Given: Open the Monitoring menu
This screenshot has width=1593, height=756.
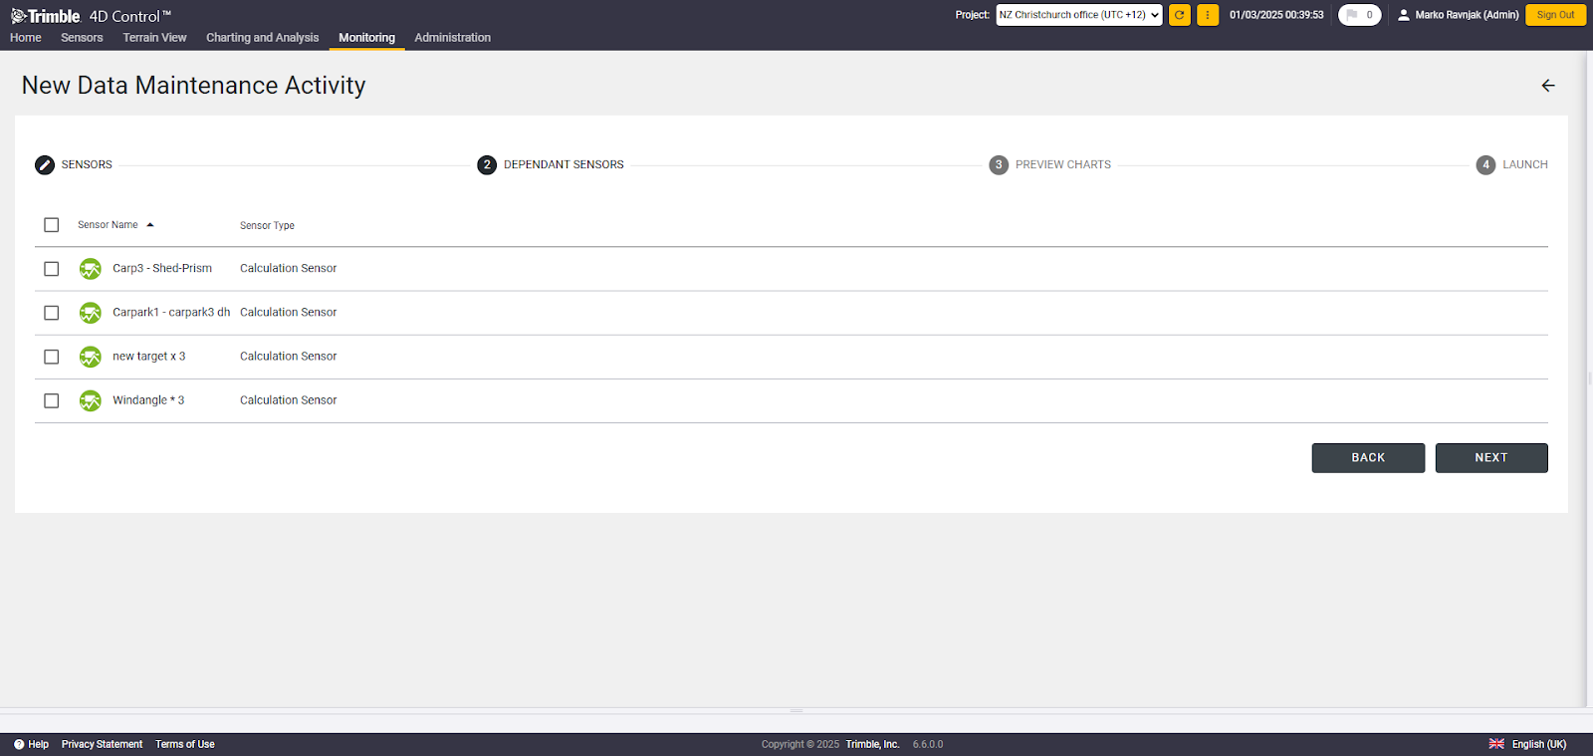Looking at the screenshot, I should point(366,38).
